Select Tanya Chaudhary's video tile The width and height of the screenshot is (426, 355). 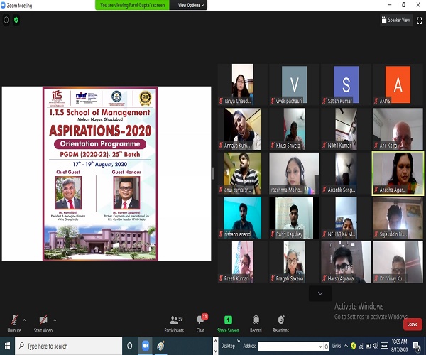pyautogui.click(x=243, y=84)
